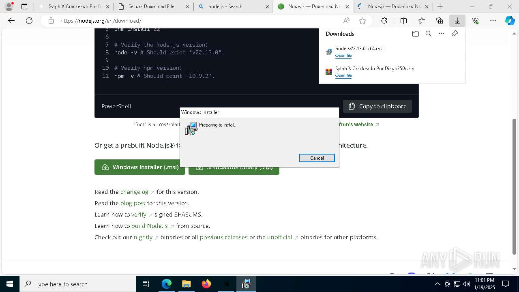Open Read aloud icon in address bar
Screen dimensions: 519x292
click(346, 21)
